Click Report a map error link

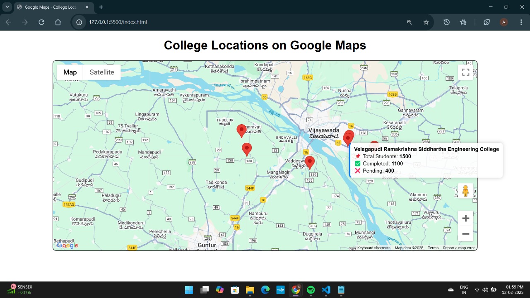click(x=459, y=248)
